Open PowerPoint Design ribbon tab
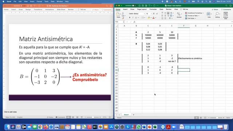The height and width of the screenshot is (131, 233). 28,9
